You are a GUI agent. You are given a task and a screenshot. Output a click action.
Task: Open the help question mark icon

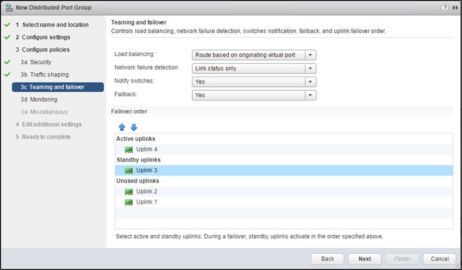(x=445, y=8)
